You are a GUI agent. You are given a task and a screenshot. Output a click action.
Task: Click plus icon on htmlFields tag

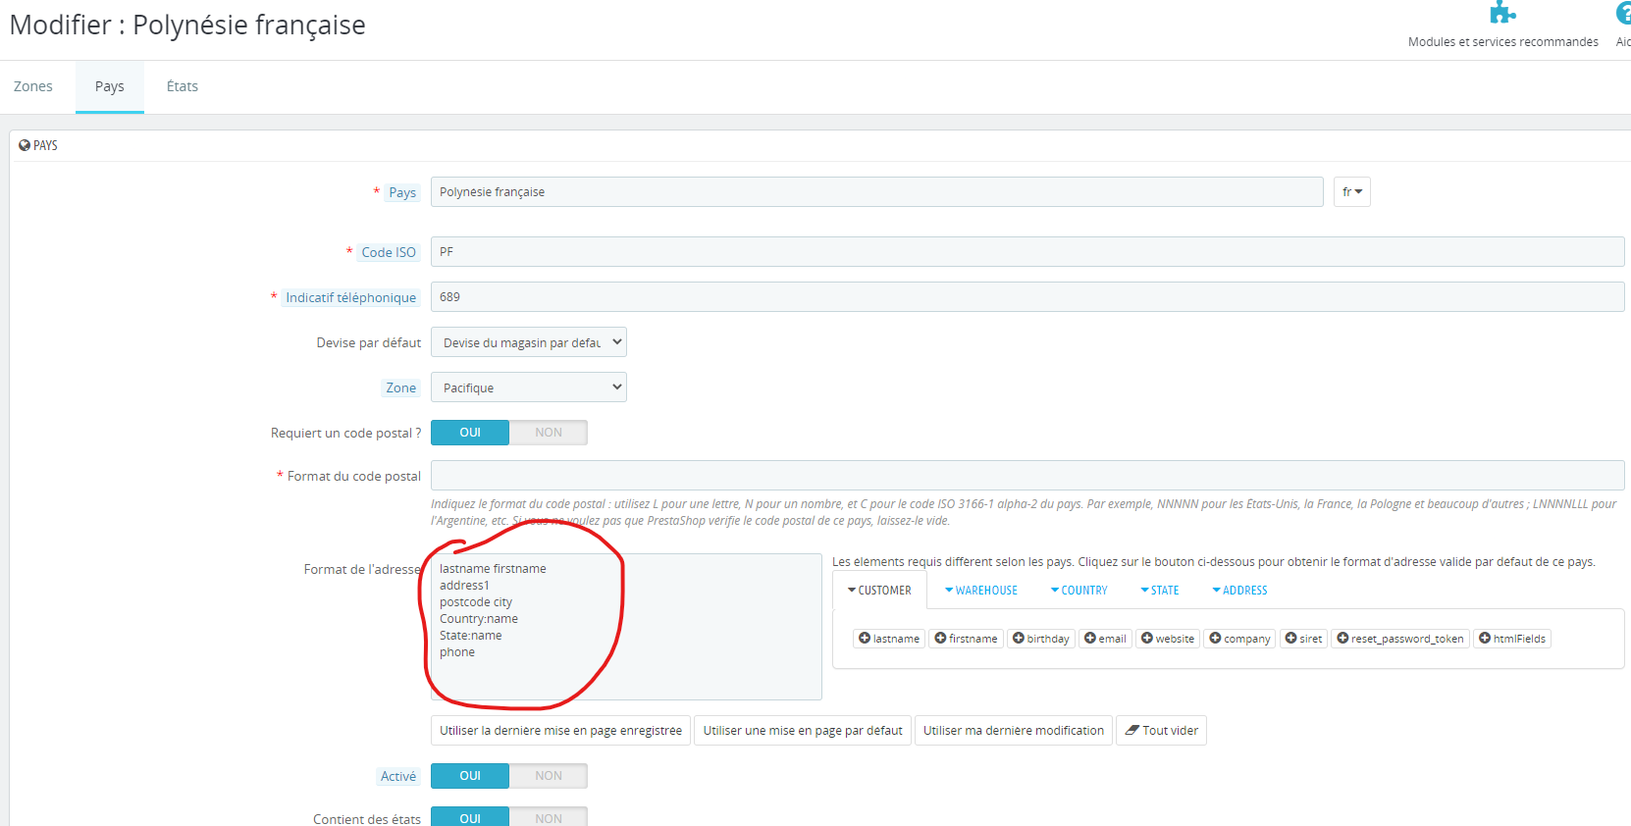(x=1485, y=638)
